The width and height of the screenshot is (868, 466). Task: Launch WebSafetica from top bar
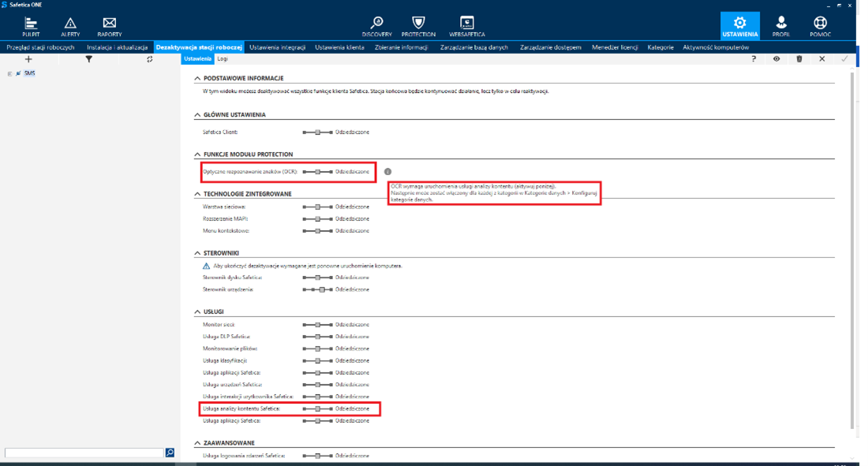(x=467, y=27)
